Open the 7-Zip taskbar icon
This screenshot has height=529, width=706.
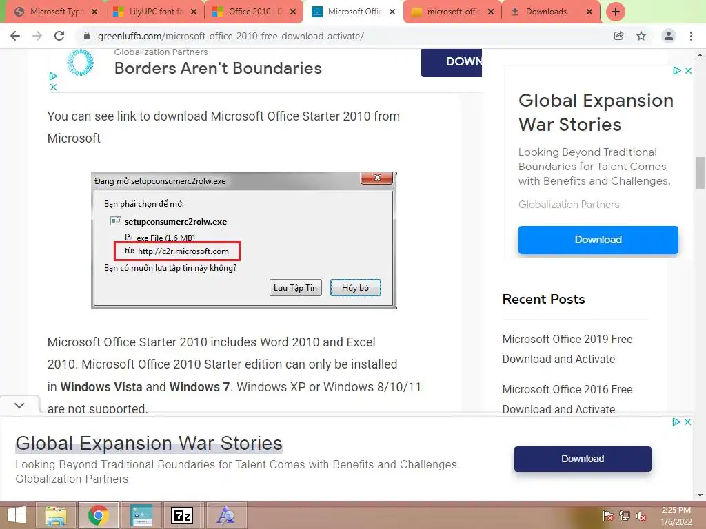tap(182, 515)
